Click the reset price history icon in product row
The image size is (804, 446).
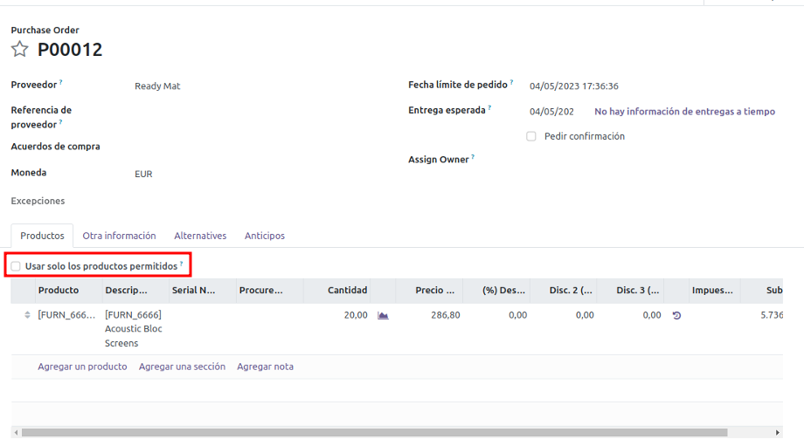676,315
